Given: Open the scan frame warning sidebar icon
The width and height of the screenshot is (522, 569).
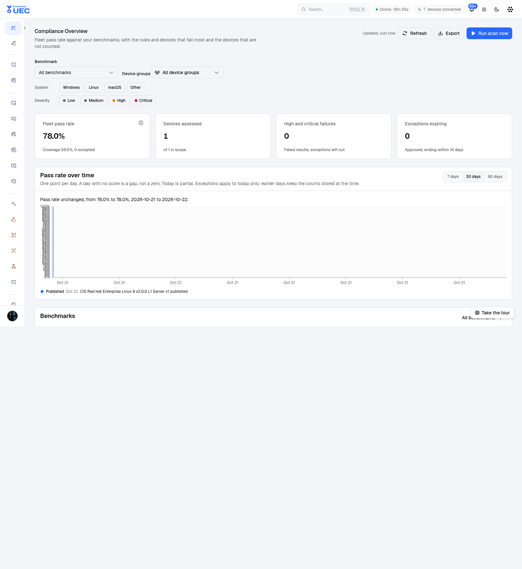Looking at the screenshot, I should click(14, 235).
